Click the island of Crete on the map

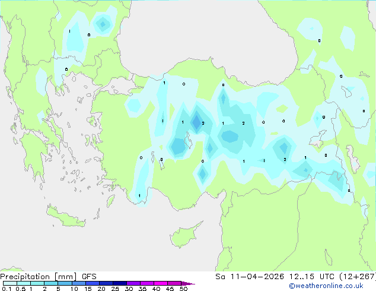66,217
